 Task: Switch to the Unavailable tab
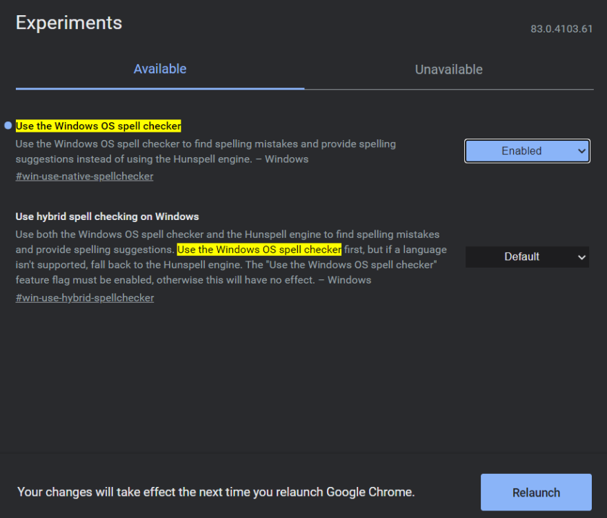pyautogui.click(x=448, y=69)
